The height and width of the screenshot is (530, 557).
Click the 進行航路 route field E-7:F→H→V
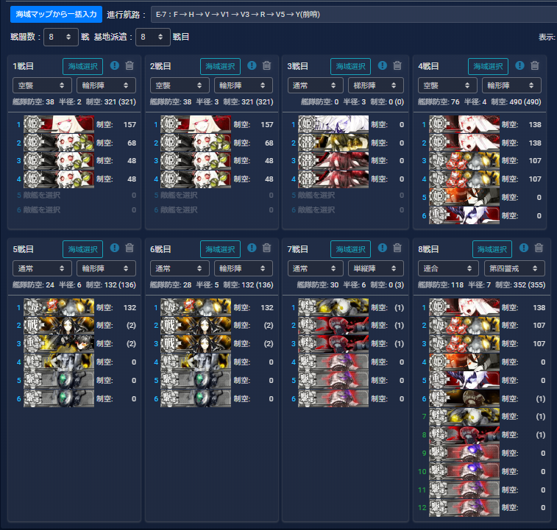tap(353, 15)
